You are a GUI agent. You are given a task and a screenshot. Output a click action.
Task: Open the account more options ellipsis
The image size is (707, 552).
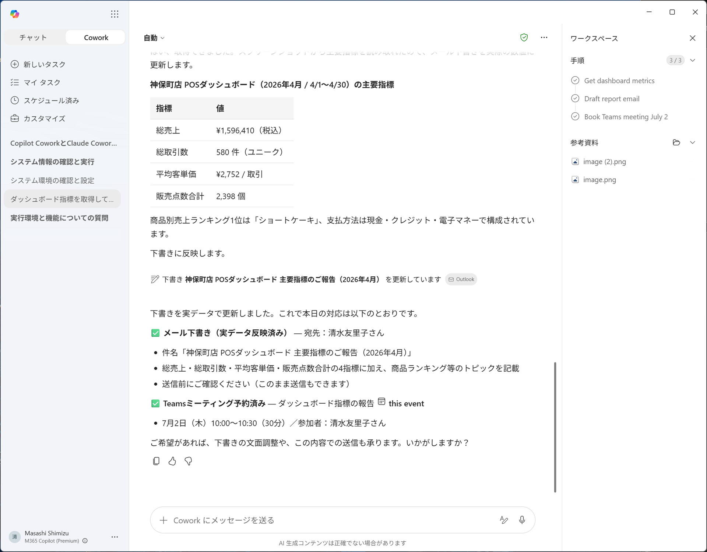[115, 537]
